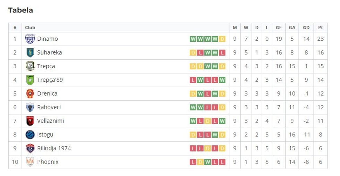Click the Rahoveci club crest icon
The width and height of the screenshot is (340, 176).
click(x=30, y=107)
